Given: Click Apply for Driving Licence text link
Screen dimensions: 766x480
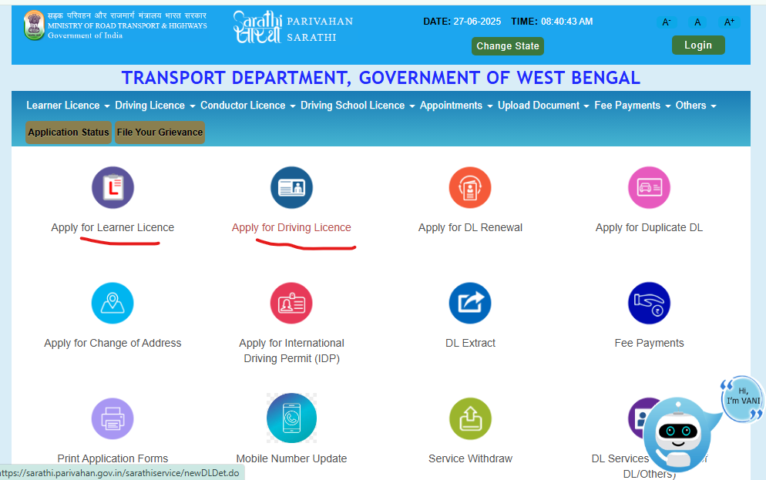Looking at the screenshot, I should [291, 227].
